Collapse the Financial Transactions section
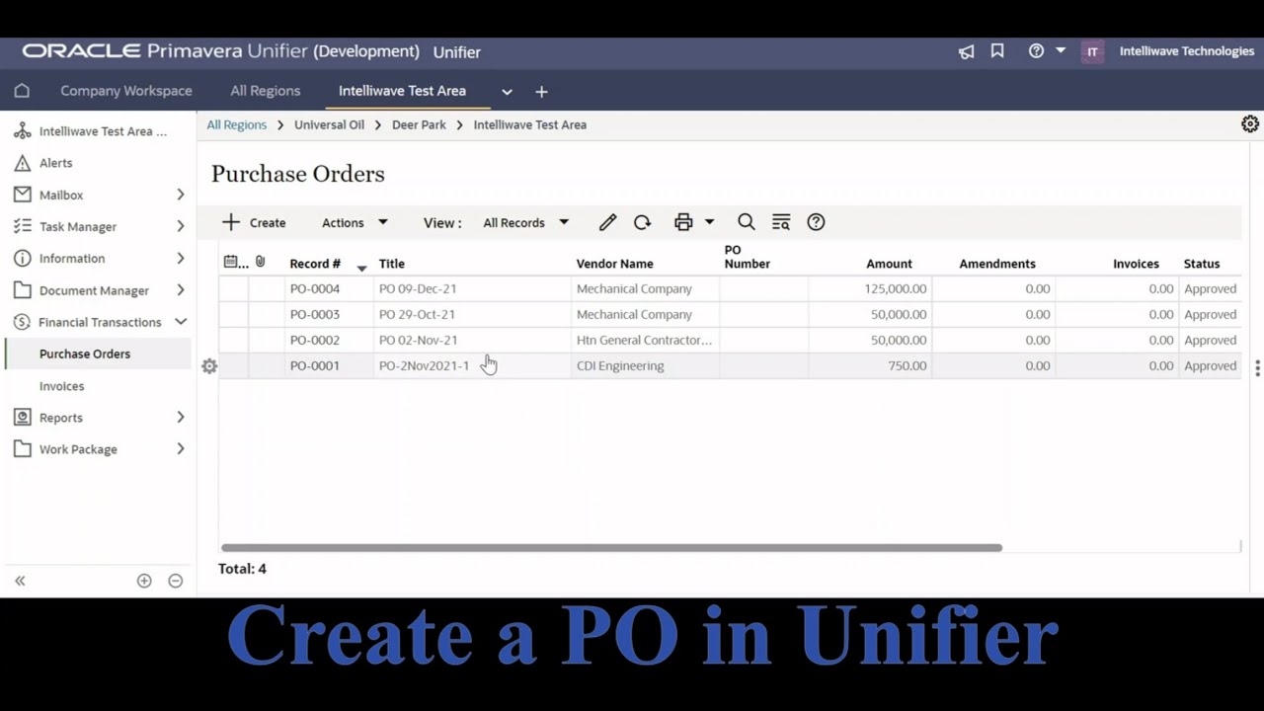1264x711 pixels. [x=181, y=322]
